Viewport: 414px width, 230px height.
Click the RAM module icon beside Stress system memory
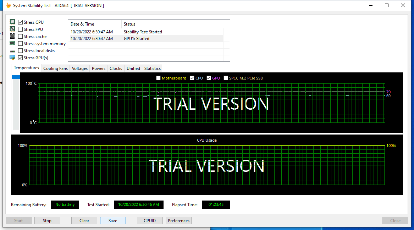(12, 43)
